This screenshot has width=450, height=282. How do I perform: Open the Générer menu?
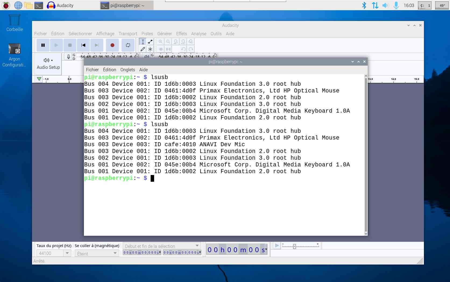coord(165,34)
